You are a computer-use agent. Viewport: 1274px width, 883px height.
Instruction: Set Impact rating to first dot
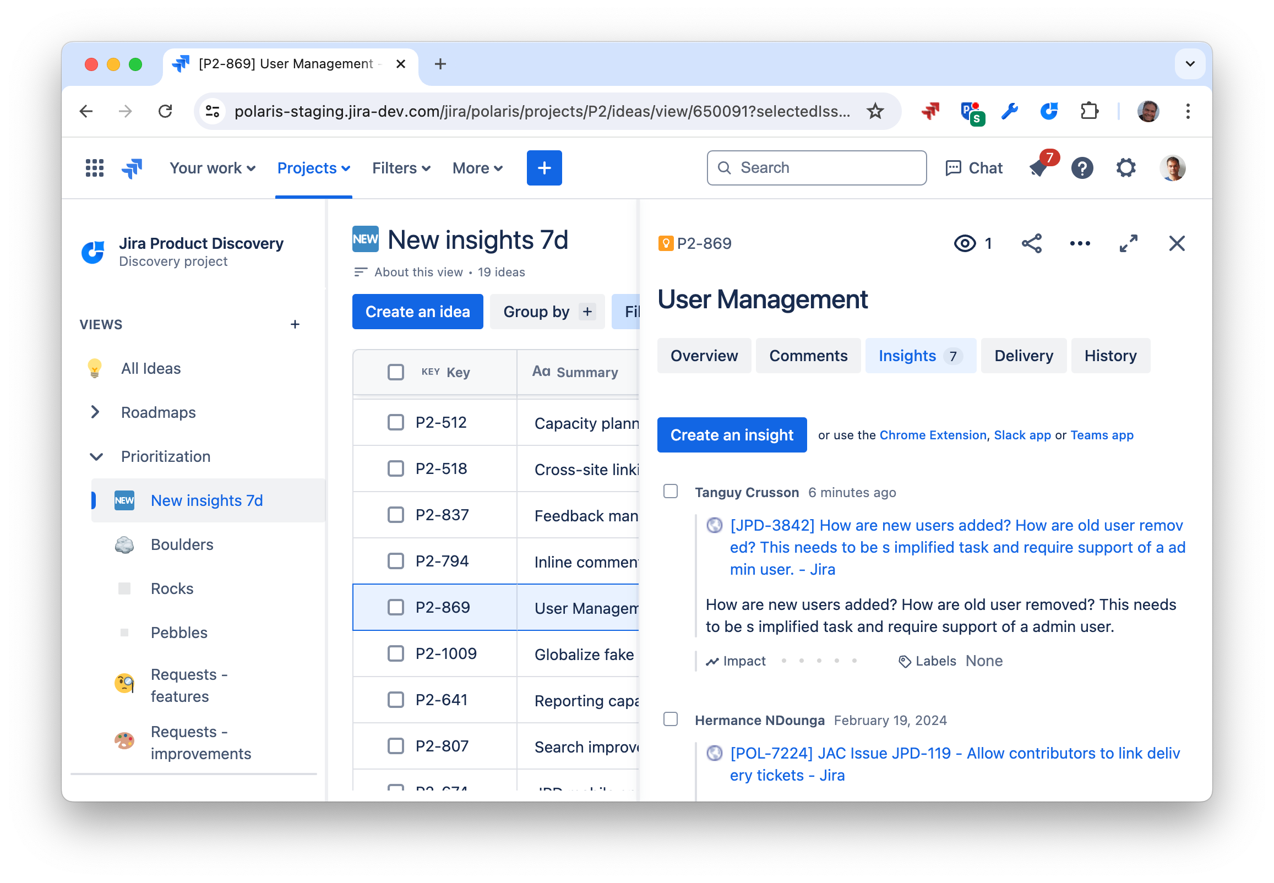(783, 661)
